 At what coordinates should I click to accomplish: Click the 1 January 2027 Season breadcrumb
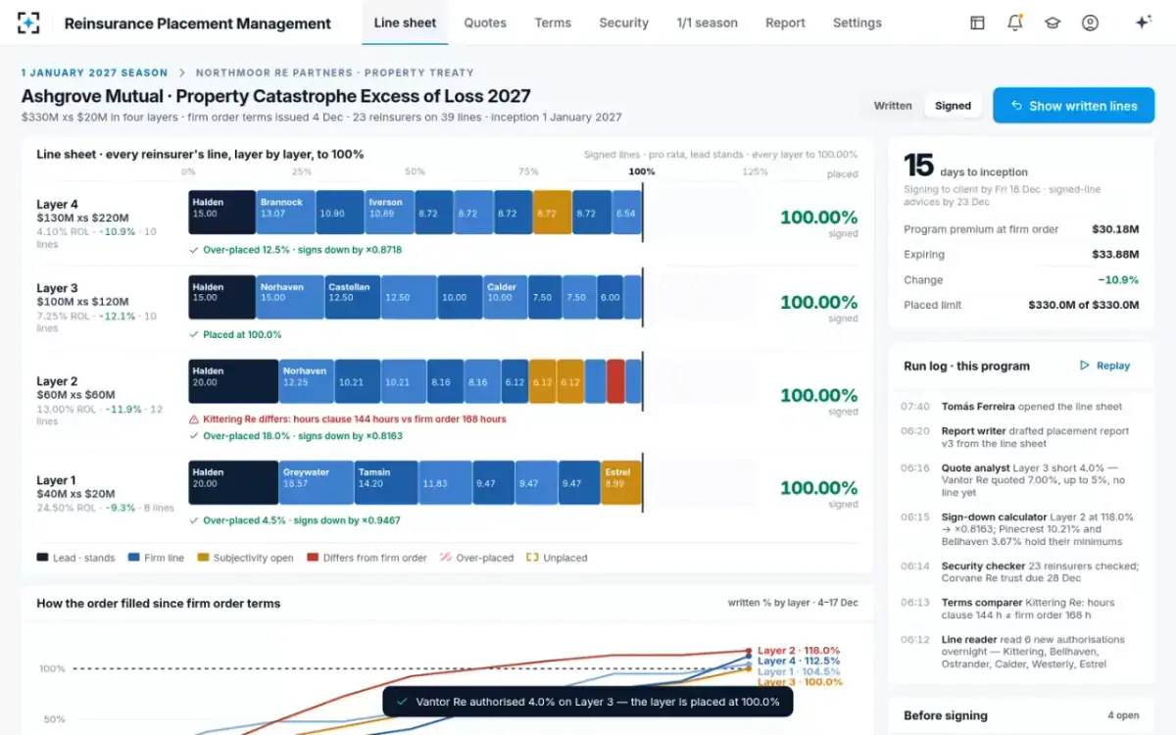[x=94, y=73]
